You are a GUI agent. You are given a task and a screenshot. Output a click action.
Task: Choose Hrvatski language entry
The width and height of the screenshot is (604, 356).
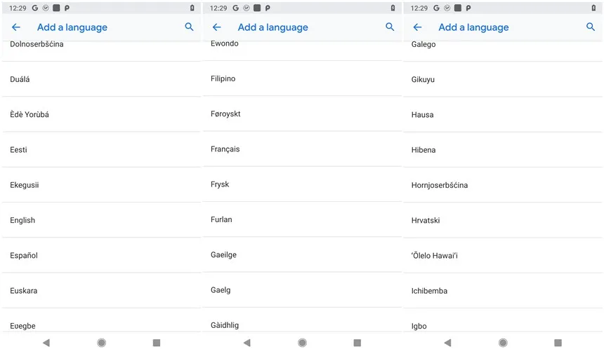coord(503,220)
